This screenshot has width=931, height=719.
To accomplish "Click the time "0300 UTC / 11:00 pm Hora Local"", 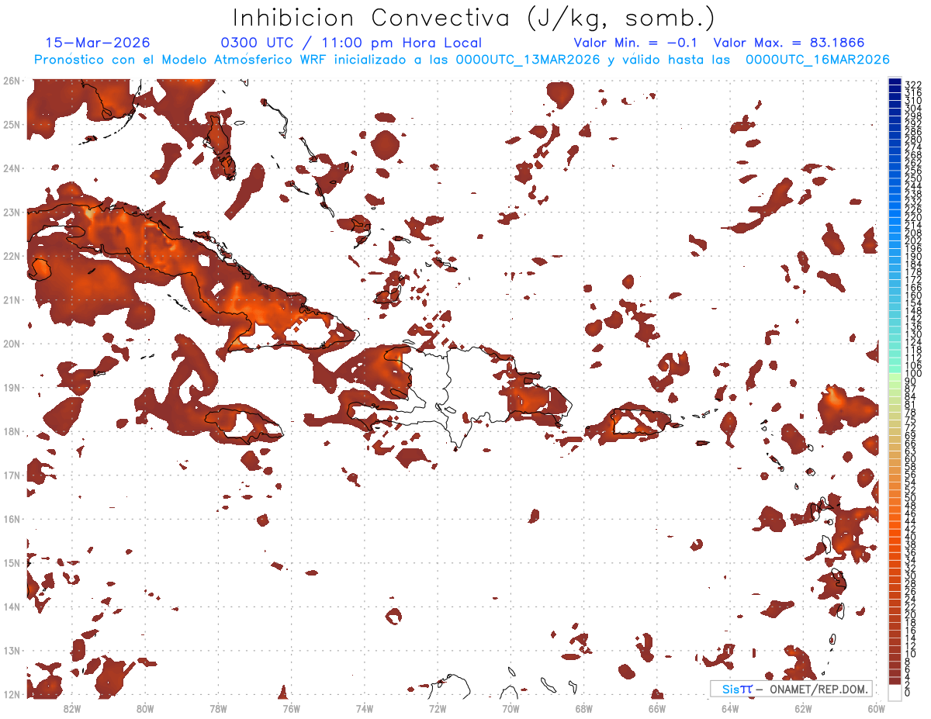I will [351, 43].
